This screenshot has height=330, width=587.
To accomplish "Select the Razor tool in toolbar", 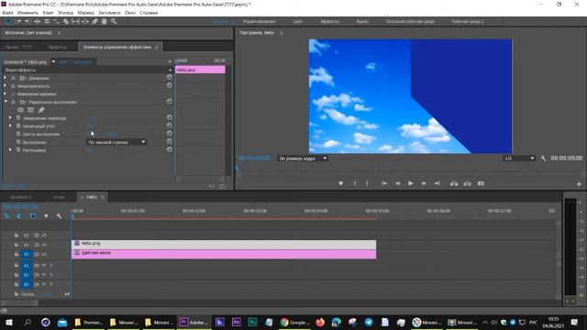I will [66, 22].
